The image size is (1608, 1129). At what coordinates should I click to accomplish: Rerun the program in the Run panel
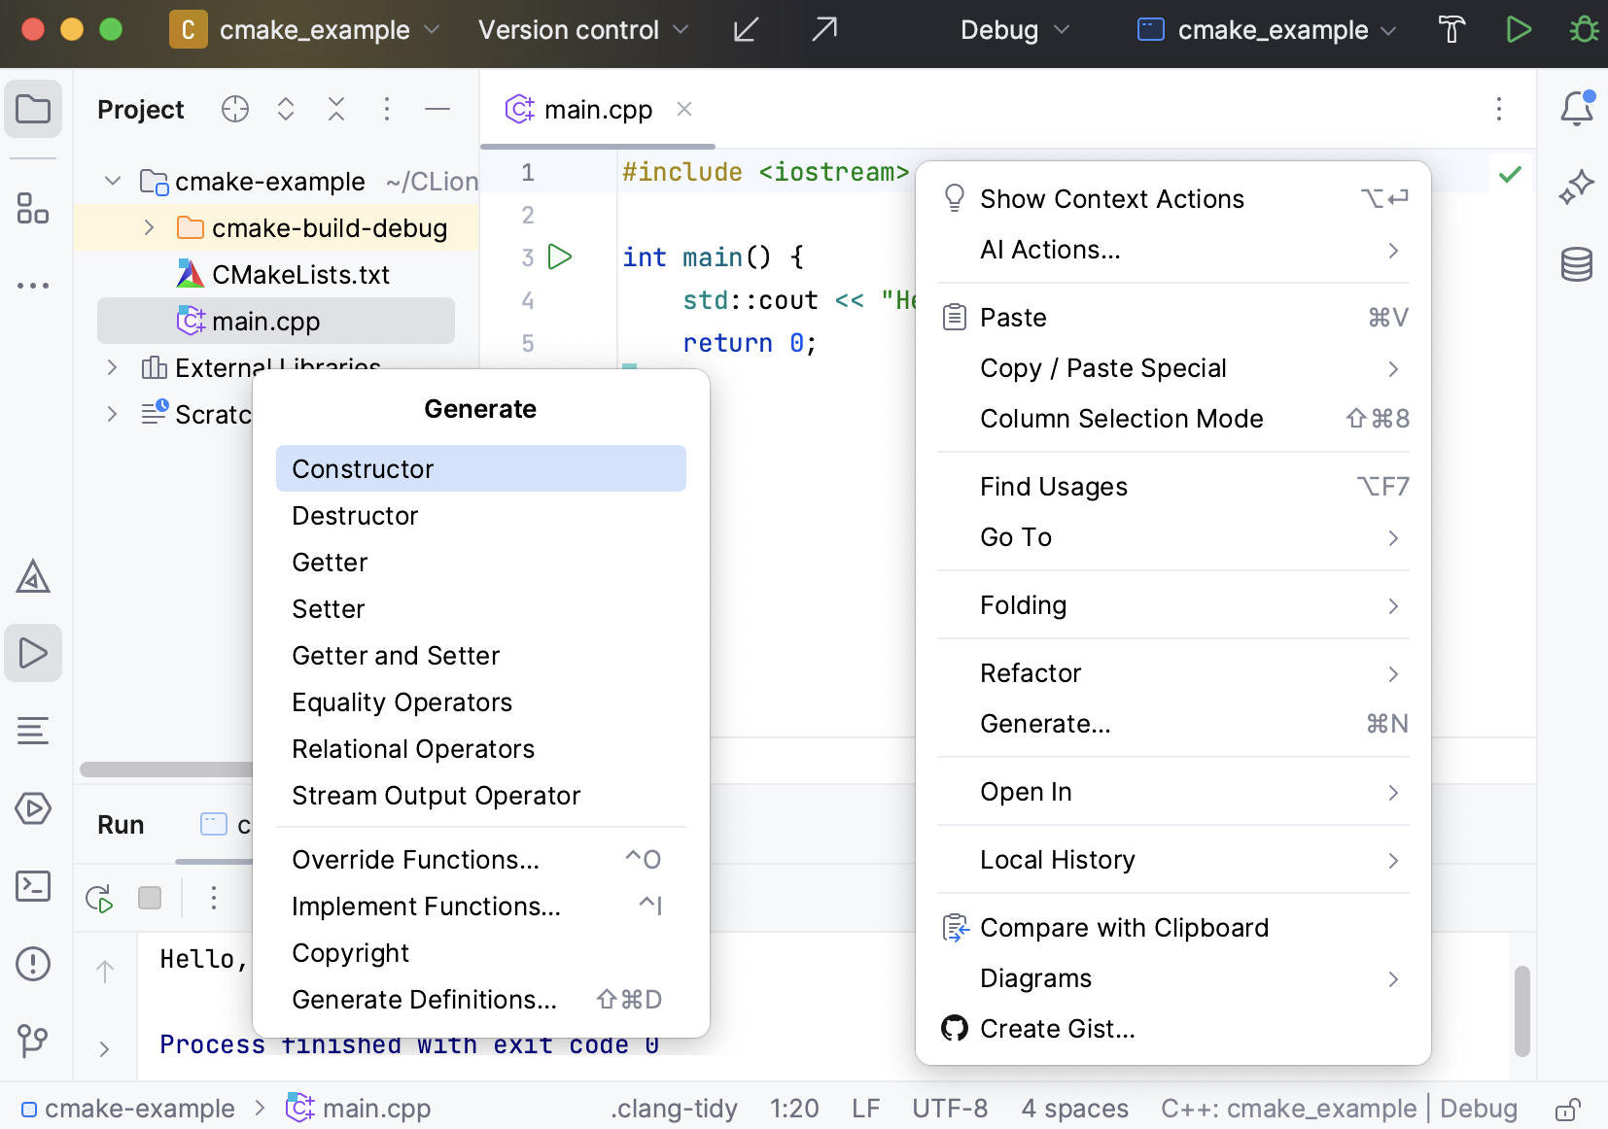[97, 898]
